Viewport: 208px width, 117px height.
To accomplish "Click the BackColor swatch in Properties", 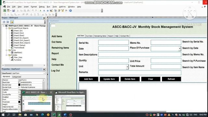I will [19, 82].
